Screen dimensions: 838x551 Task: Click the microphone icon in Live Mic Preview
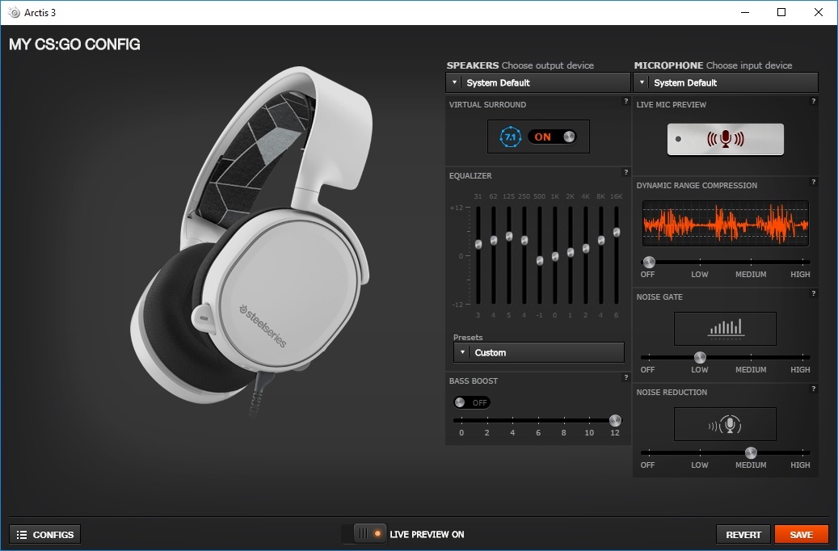click(x=725, y=139)
